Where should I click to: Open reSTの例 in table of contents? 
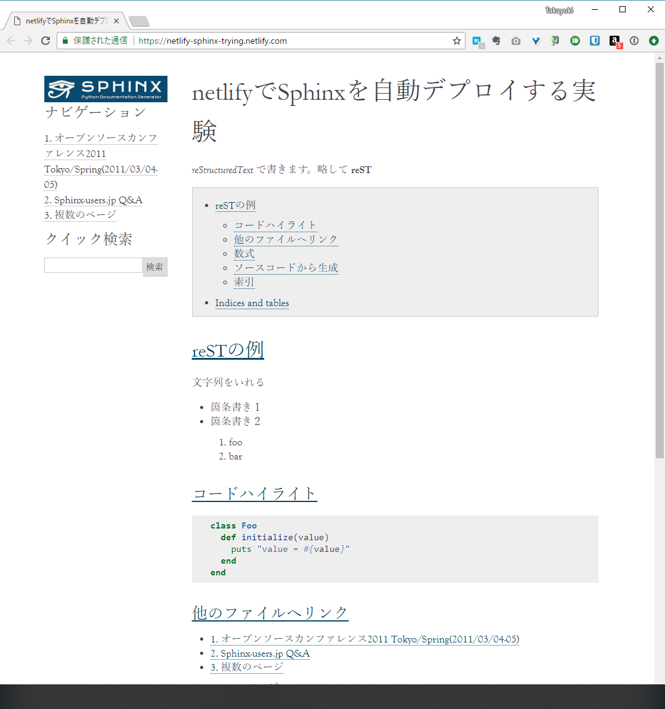pos(235,205)
